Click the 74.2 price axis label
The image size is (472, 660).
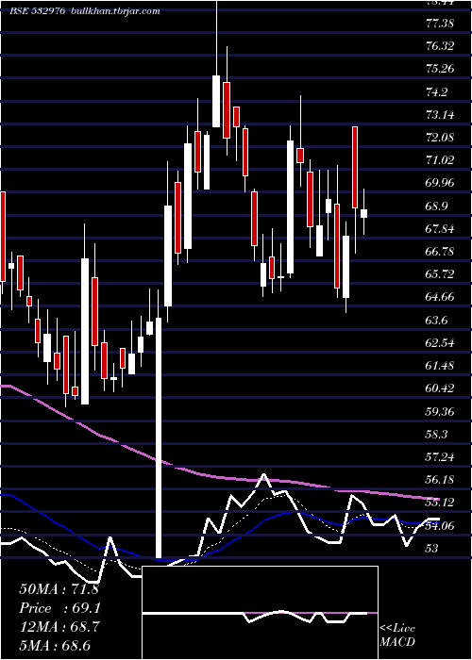436,91
